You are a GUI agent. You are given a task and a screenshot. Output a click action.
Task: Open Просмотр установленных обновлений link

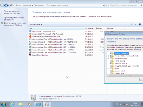[x=14, y=19]
